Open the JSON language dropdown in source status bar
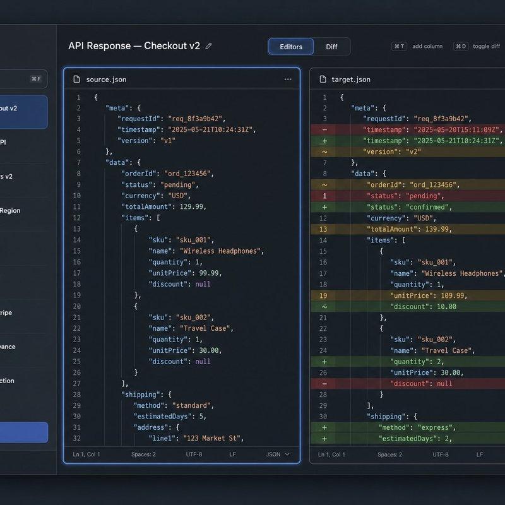Screen dimensions: 505x505 coord(278,454)
